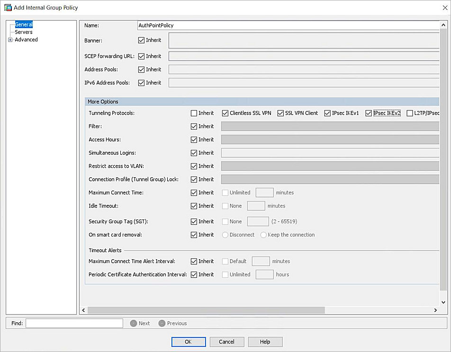Screen dimensions: 451x352
Task: Select the Servers tree item
Action: tap(24, 32)
